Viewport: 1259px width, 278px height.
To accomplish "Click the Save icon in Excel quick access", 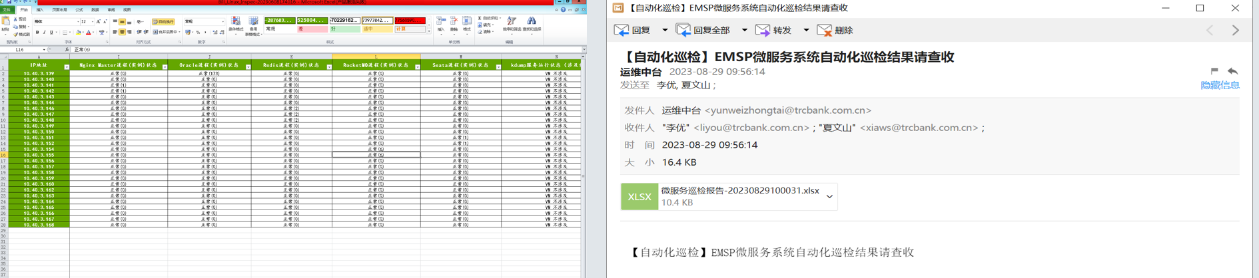I will pos(9,2).
